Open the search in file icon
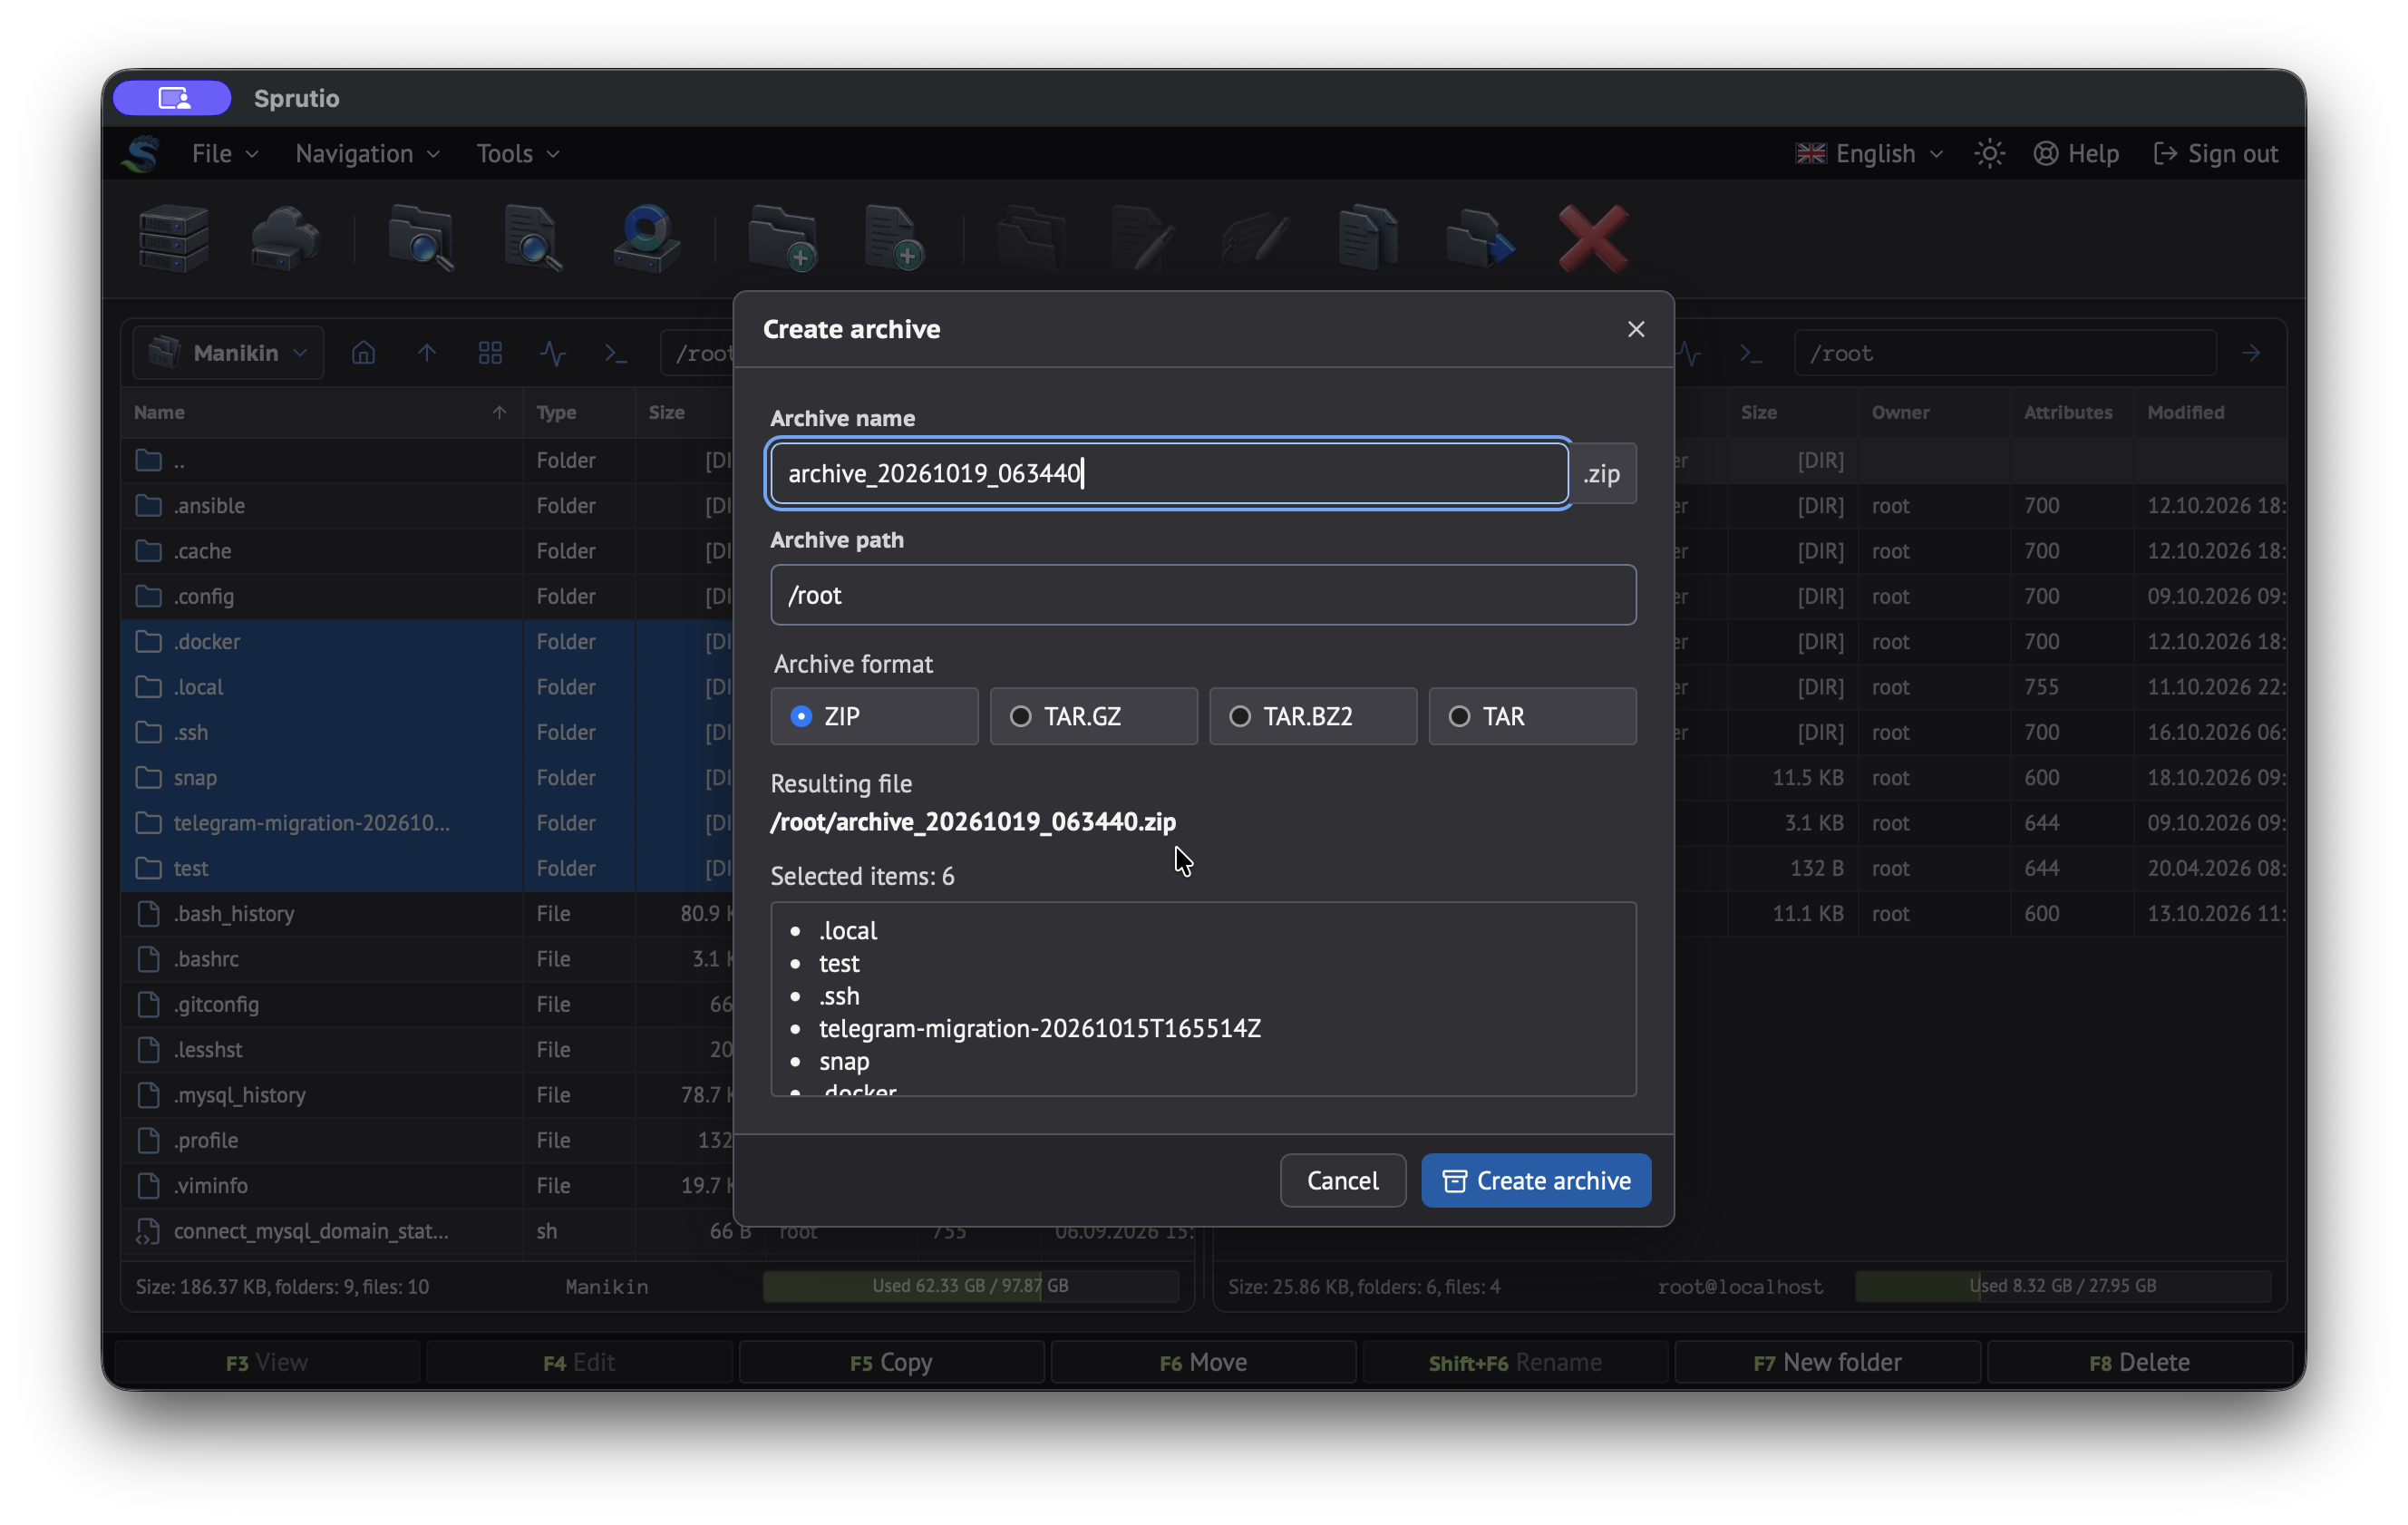Image resolution: width=2408 pixels, height=1525 pixels. pyautogui.click(x=533, y=238)
